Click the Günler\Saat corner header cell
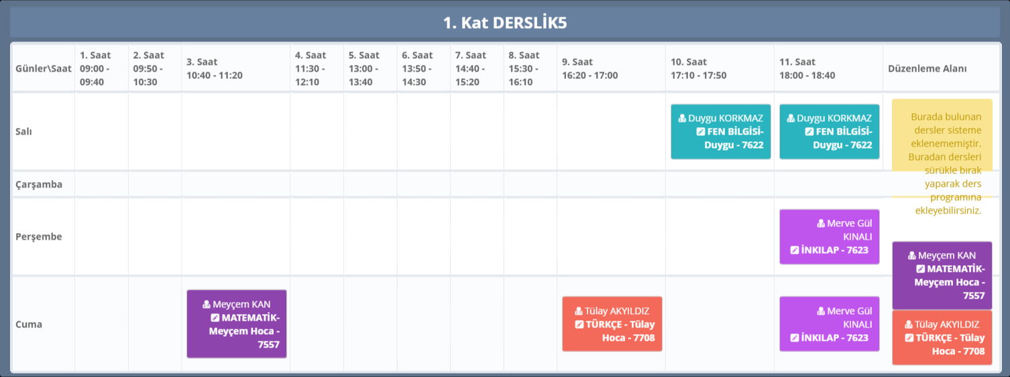Image resolution: width=1010 pixels, height=377 pixels. pos(43,68)
